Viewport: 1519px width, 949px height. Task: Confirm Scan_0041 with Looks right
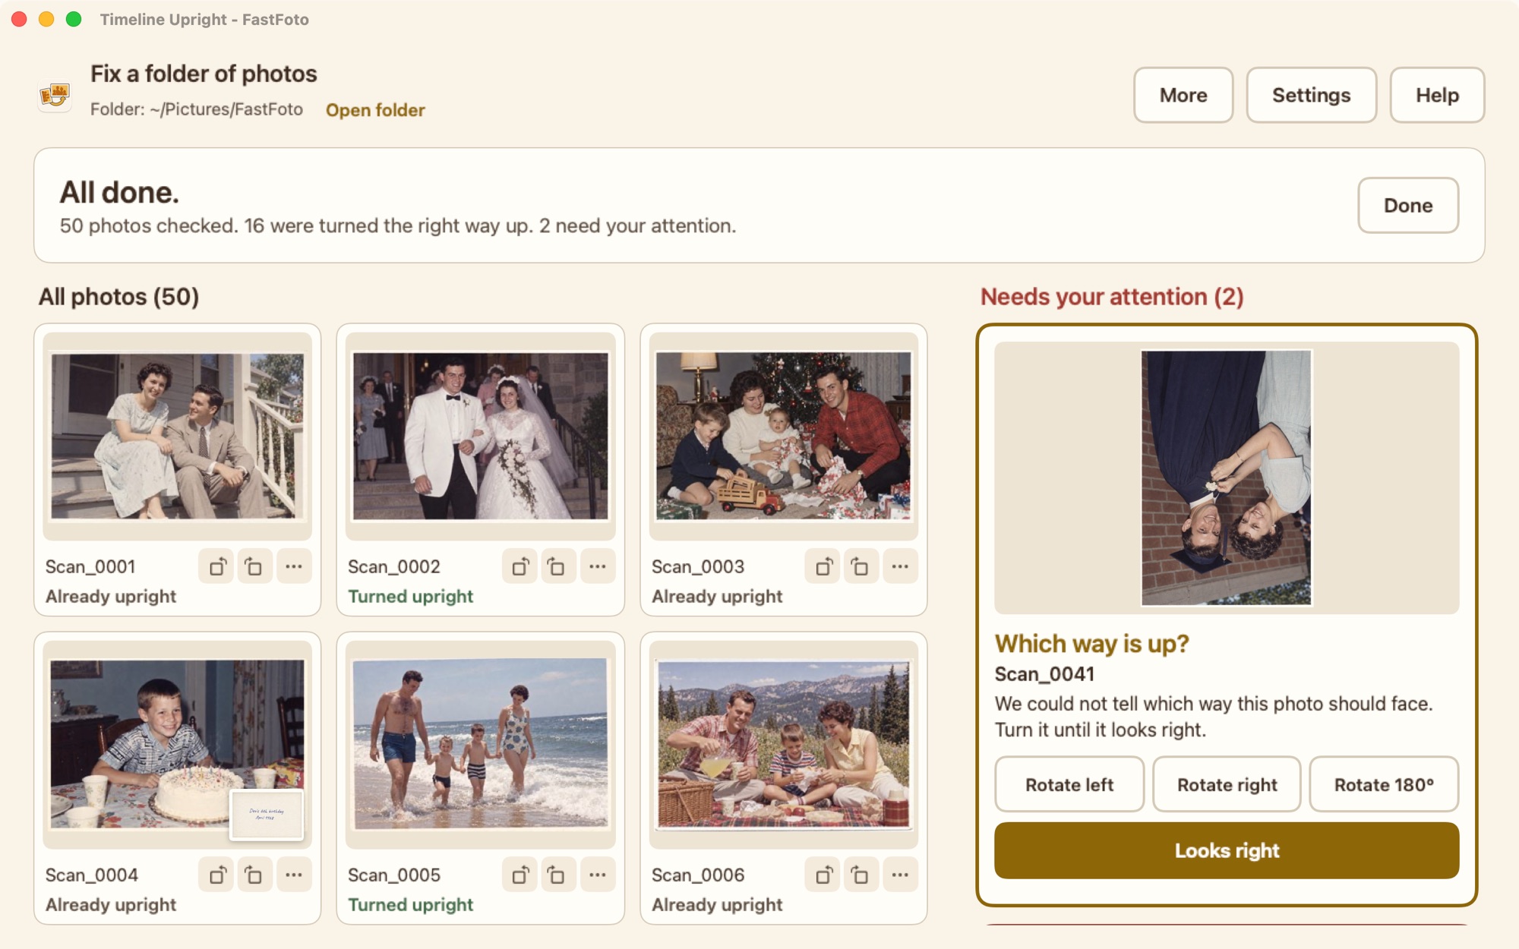[1227, 850]
